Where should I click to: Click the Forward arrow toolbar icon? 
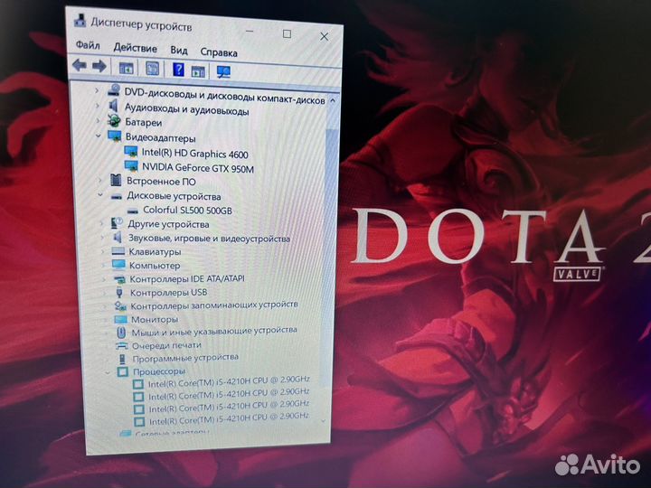coord(99,66)
